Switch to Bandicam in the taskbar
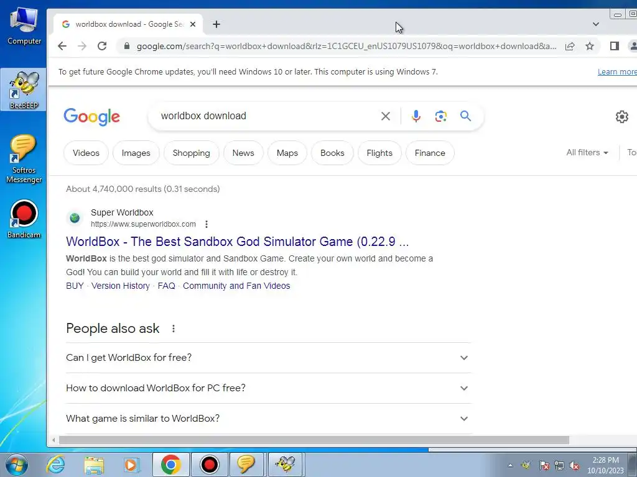637x477 pixels. tap(209, 465)
